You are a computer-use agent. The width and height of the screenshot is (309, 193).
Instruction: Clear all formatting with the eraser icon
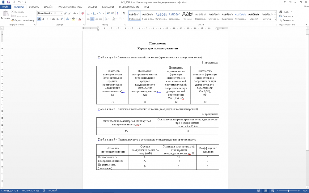coord(82,13)
